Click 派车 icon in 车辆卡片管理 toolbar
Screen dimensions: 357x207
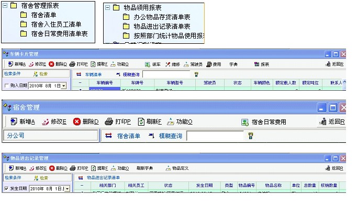(x=148, y=64)
